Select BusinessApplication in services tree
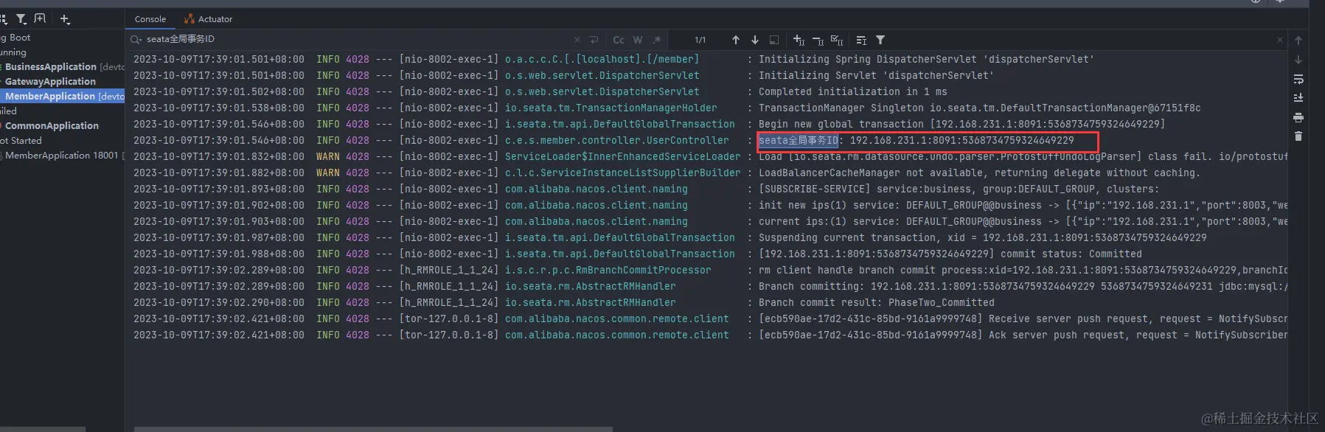This screenshot has width=1325, height=432. [x=63, y=66]
